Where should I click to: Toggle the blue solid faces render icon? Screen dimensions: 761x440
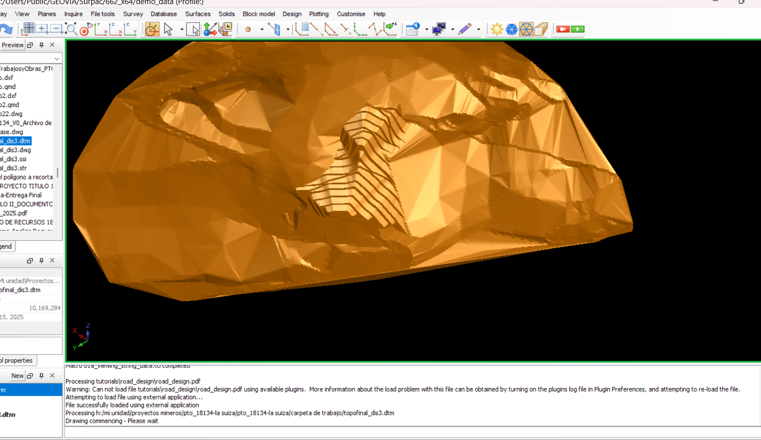[x=512, y=29]
